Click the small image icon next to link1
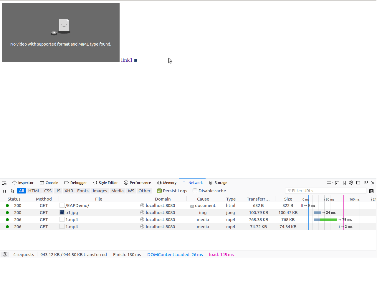 (136, 60)
